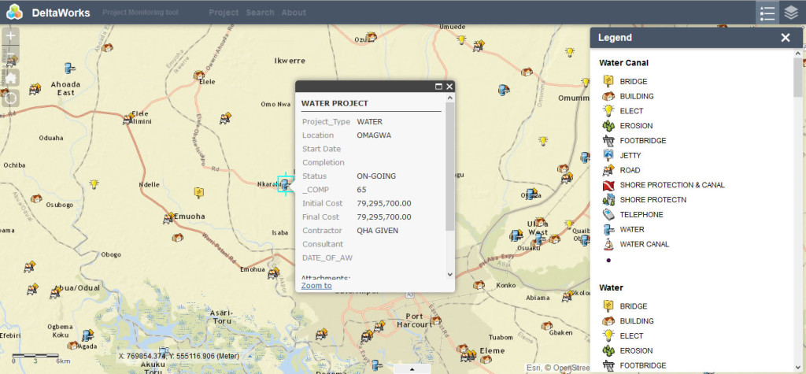The width and height of the screenshot is (806, 374).
Task: Open the layer list widget icon
Action: pos(791,13)
